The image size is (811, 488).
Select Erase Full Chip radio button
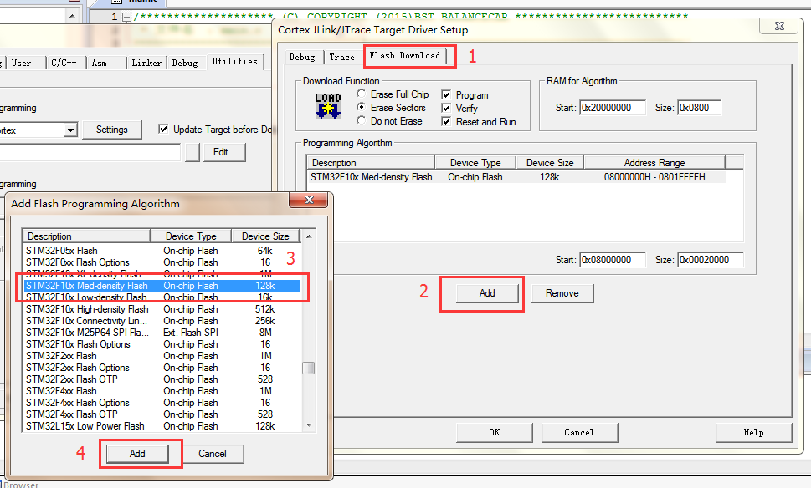pos(361,94)
